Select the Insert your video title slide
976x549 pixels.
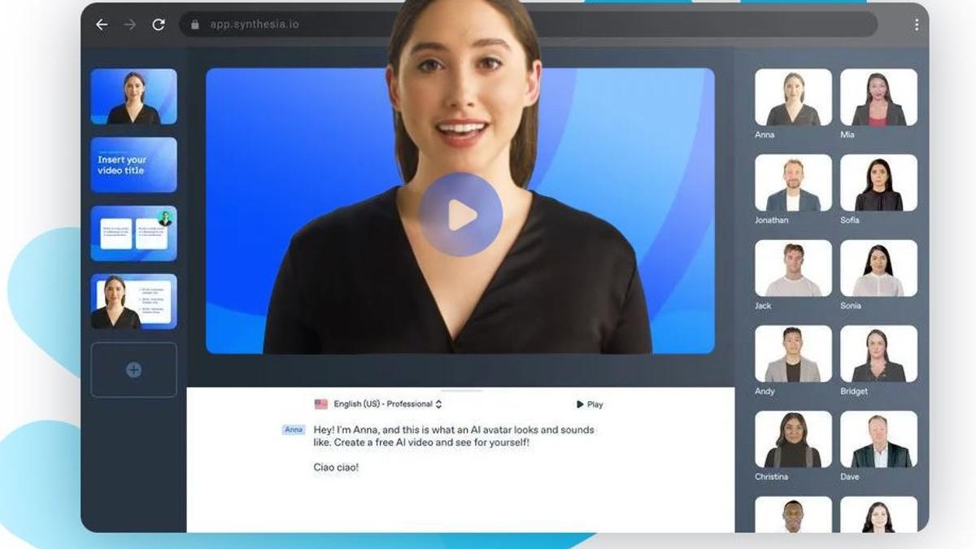(x=133, y=165)
